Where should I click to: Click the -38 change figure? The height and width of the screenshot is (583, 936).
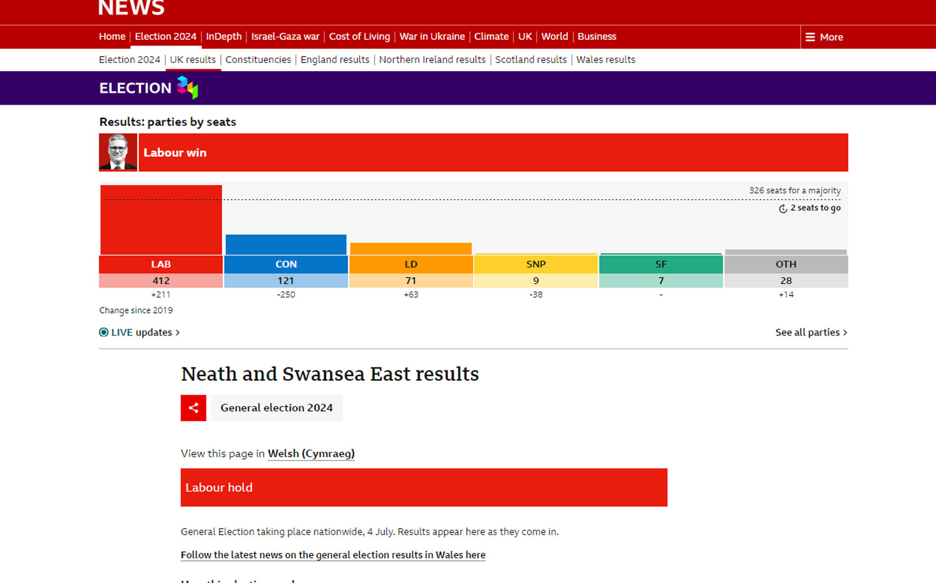point(536,294)
